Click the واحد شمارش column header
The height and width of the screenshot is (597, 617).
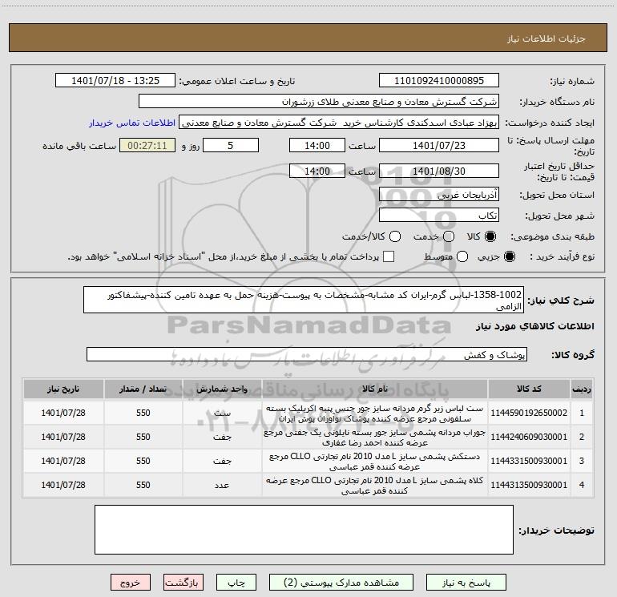222,389
